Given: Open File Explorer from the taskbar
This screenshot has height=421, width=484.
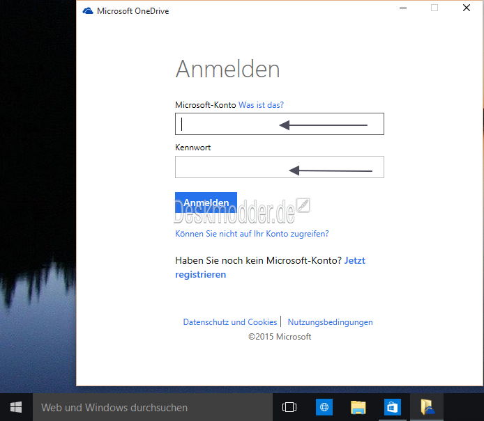Looking at the screenshot, I should point(358,407).
